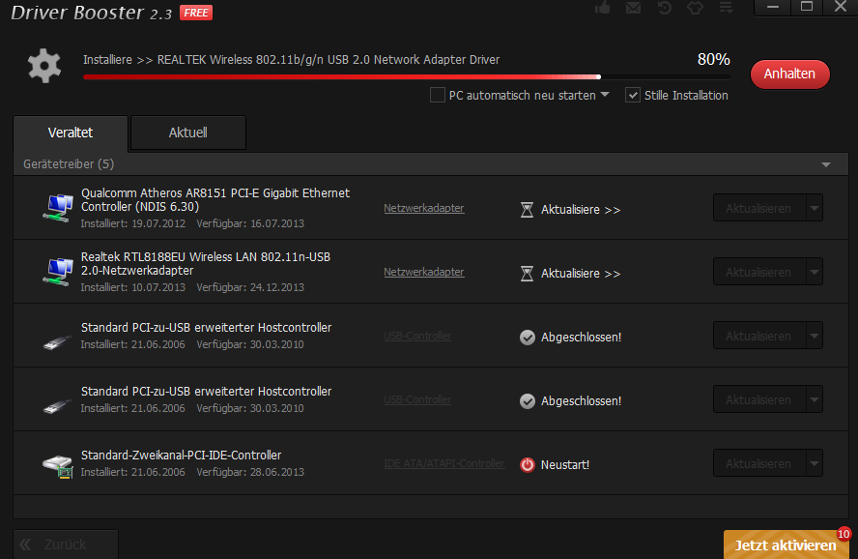Click the first PCI-zu-USB Hostcontroller device icon

[57, 342]
